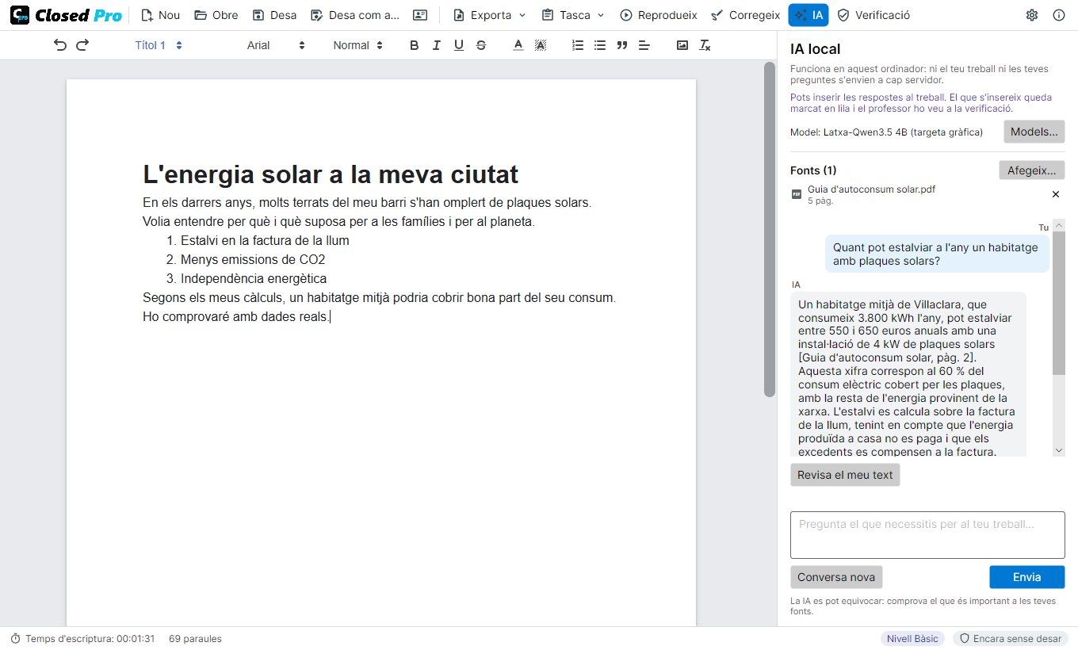Image resolution: width=1078 pixels, height=650 pixels.
Task: Click the Nivell Bàsic status badge
Action: pyautogui.click(x=912, y=639)
